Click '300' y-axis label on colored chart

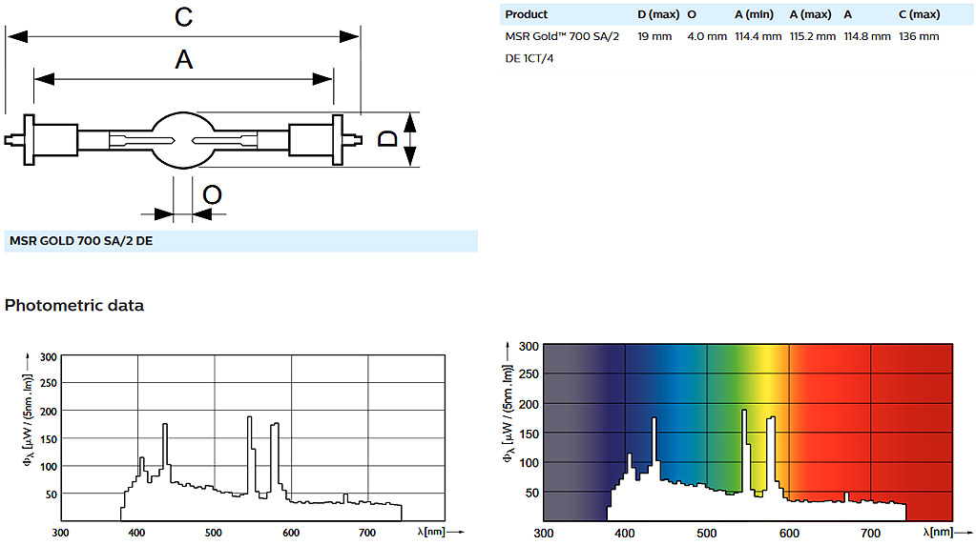[529, 346]
